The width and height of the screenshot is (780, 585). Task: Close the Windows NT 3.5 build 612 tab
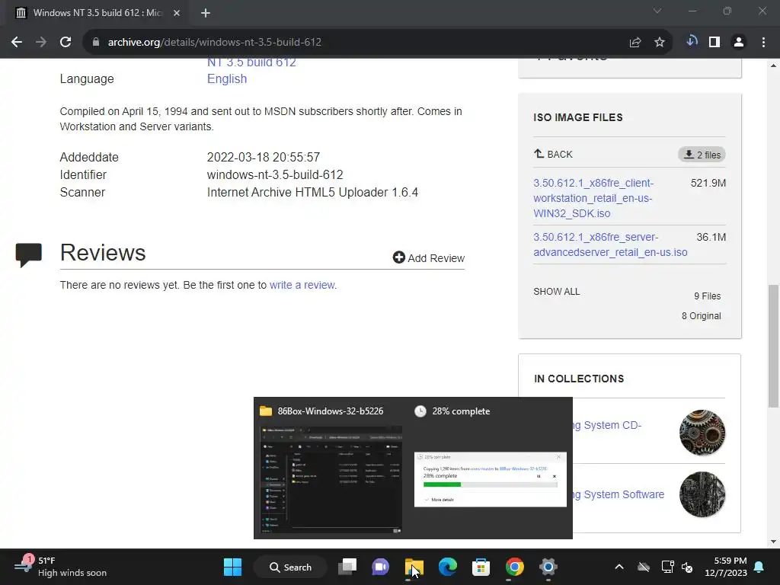click(177, 13)
